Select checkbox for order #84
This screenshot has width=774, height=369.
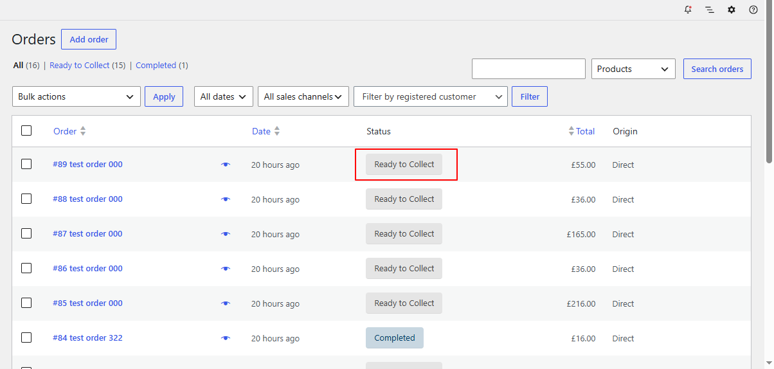(26, 337)
